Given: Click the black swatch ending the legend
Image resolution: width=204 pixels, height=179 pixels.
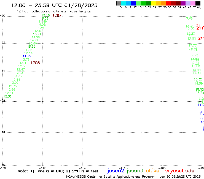Looking at the screenshot, I should [x=198, y=3].
